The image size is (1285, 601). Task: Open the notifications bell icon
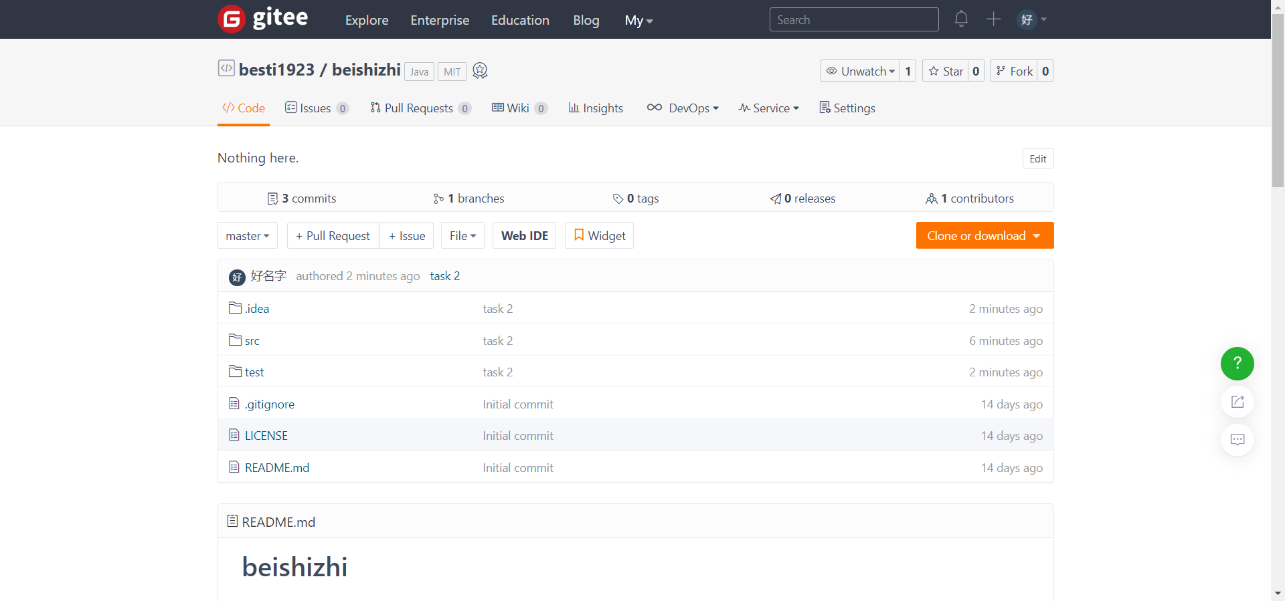[961, 19]
